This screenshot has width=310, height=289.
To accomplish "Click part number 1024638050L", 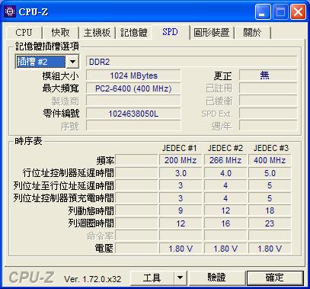I will pyautogui.click(x=133, y=114).
